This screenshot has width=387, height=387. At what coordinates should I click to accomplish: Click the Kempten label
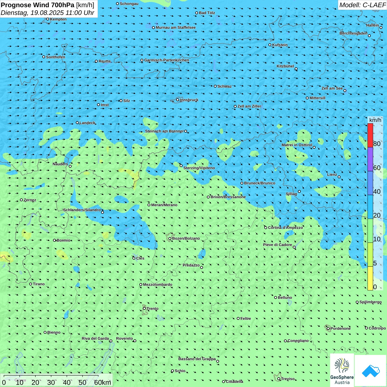tap(58, 19)
